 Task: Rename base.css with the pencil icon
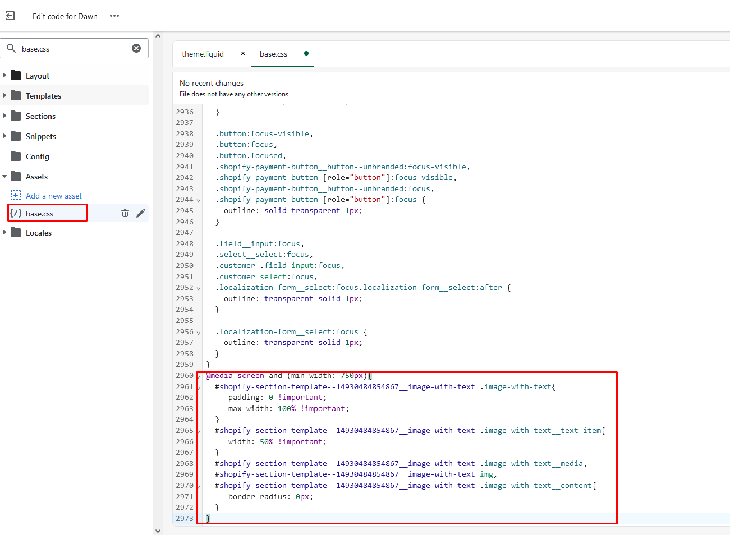(x=141, y=213)
